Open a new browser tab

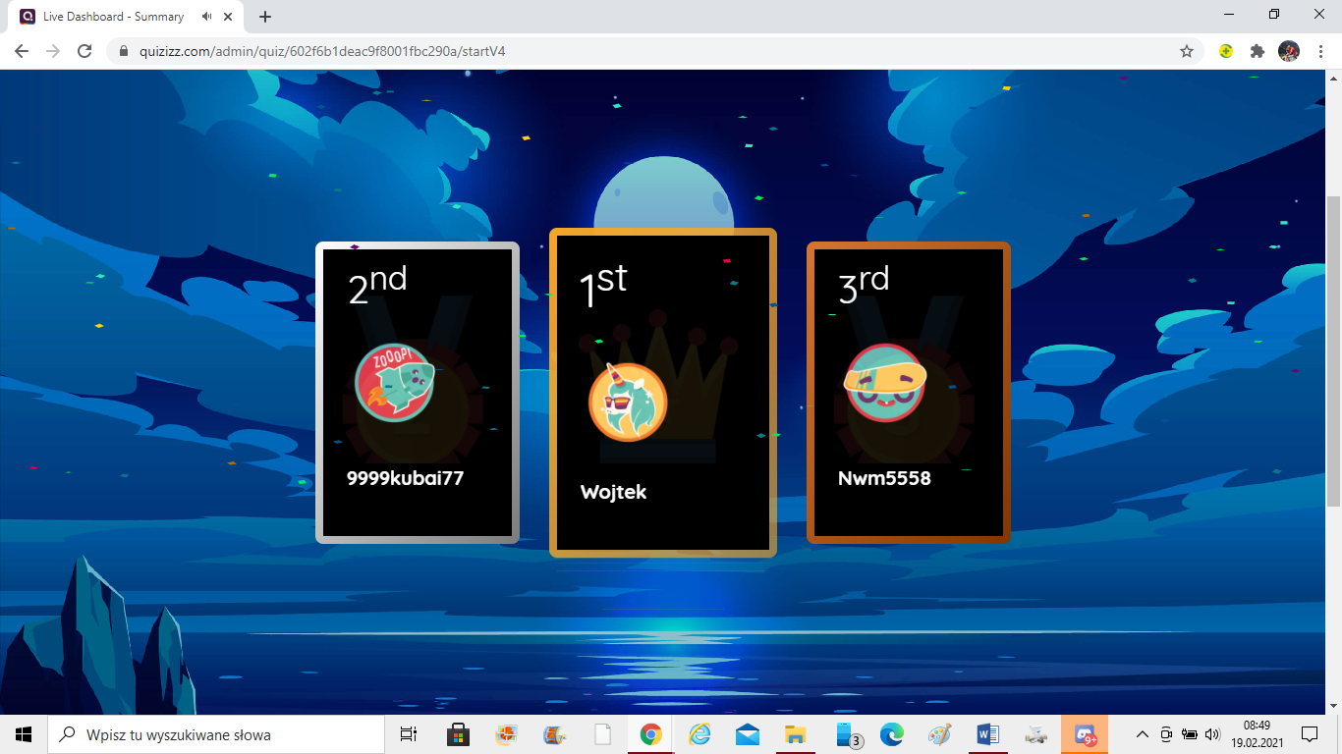265,17
